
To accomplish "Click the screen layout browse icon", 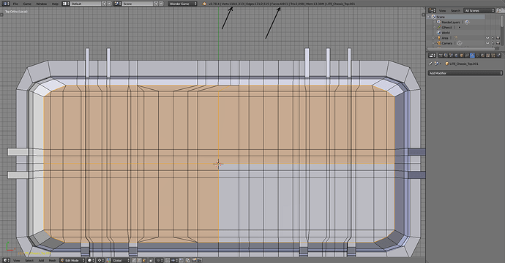I will pos(66,4).
